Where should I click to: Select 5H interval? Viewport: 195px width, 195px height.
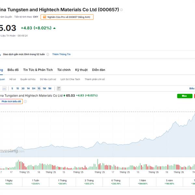(33, 88)
